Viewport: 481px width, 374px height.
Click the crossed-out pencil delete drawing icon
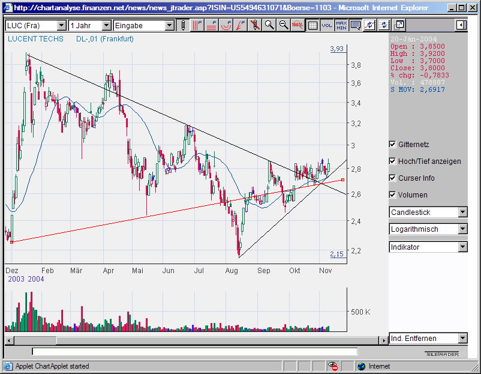coord(255,25)
